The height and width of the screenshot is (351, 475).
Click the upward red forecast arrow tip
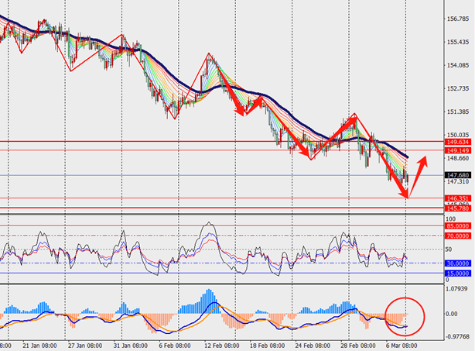click(425, 158)
